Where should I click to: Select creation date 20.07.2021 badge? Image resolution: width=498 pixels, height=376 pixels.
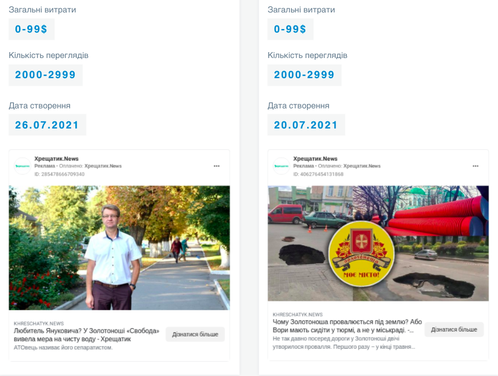point(306,125)
